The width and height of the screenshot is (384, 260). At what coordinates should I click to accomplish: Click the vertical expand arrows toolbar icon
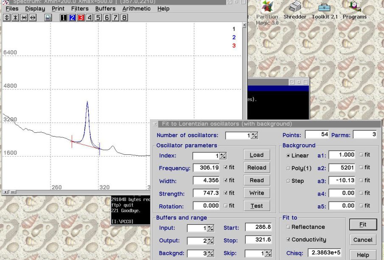click(6, 18)
